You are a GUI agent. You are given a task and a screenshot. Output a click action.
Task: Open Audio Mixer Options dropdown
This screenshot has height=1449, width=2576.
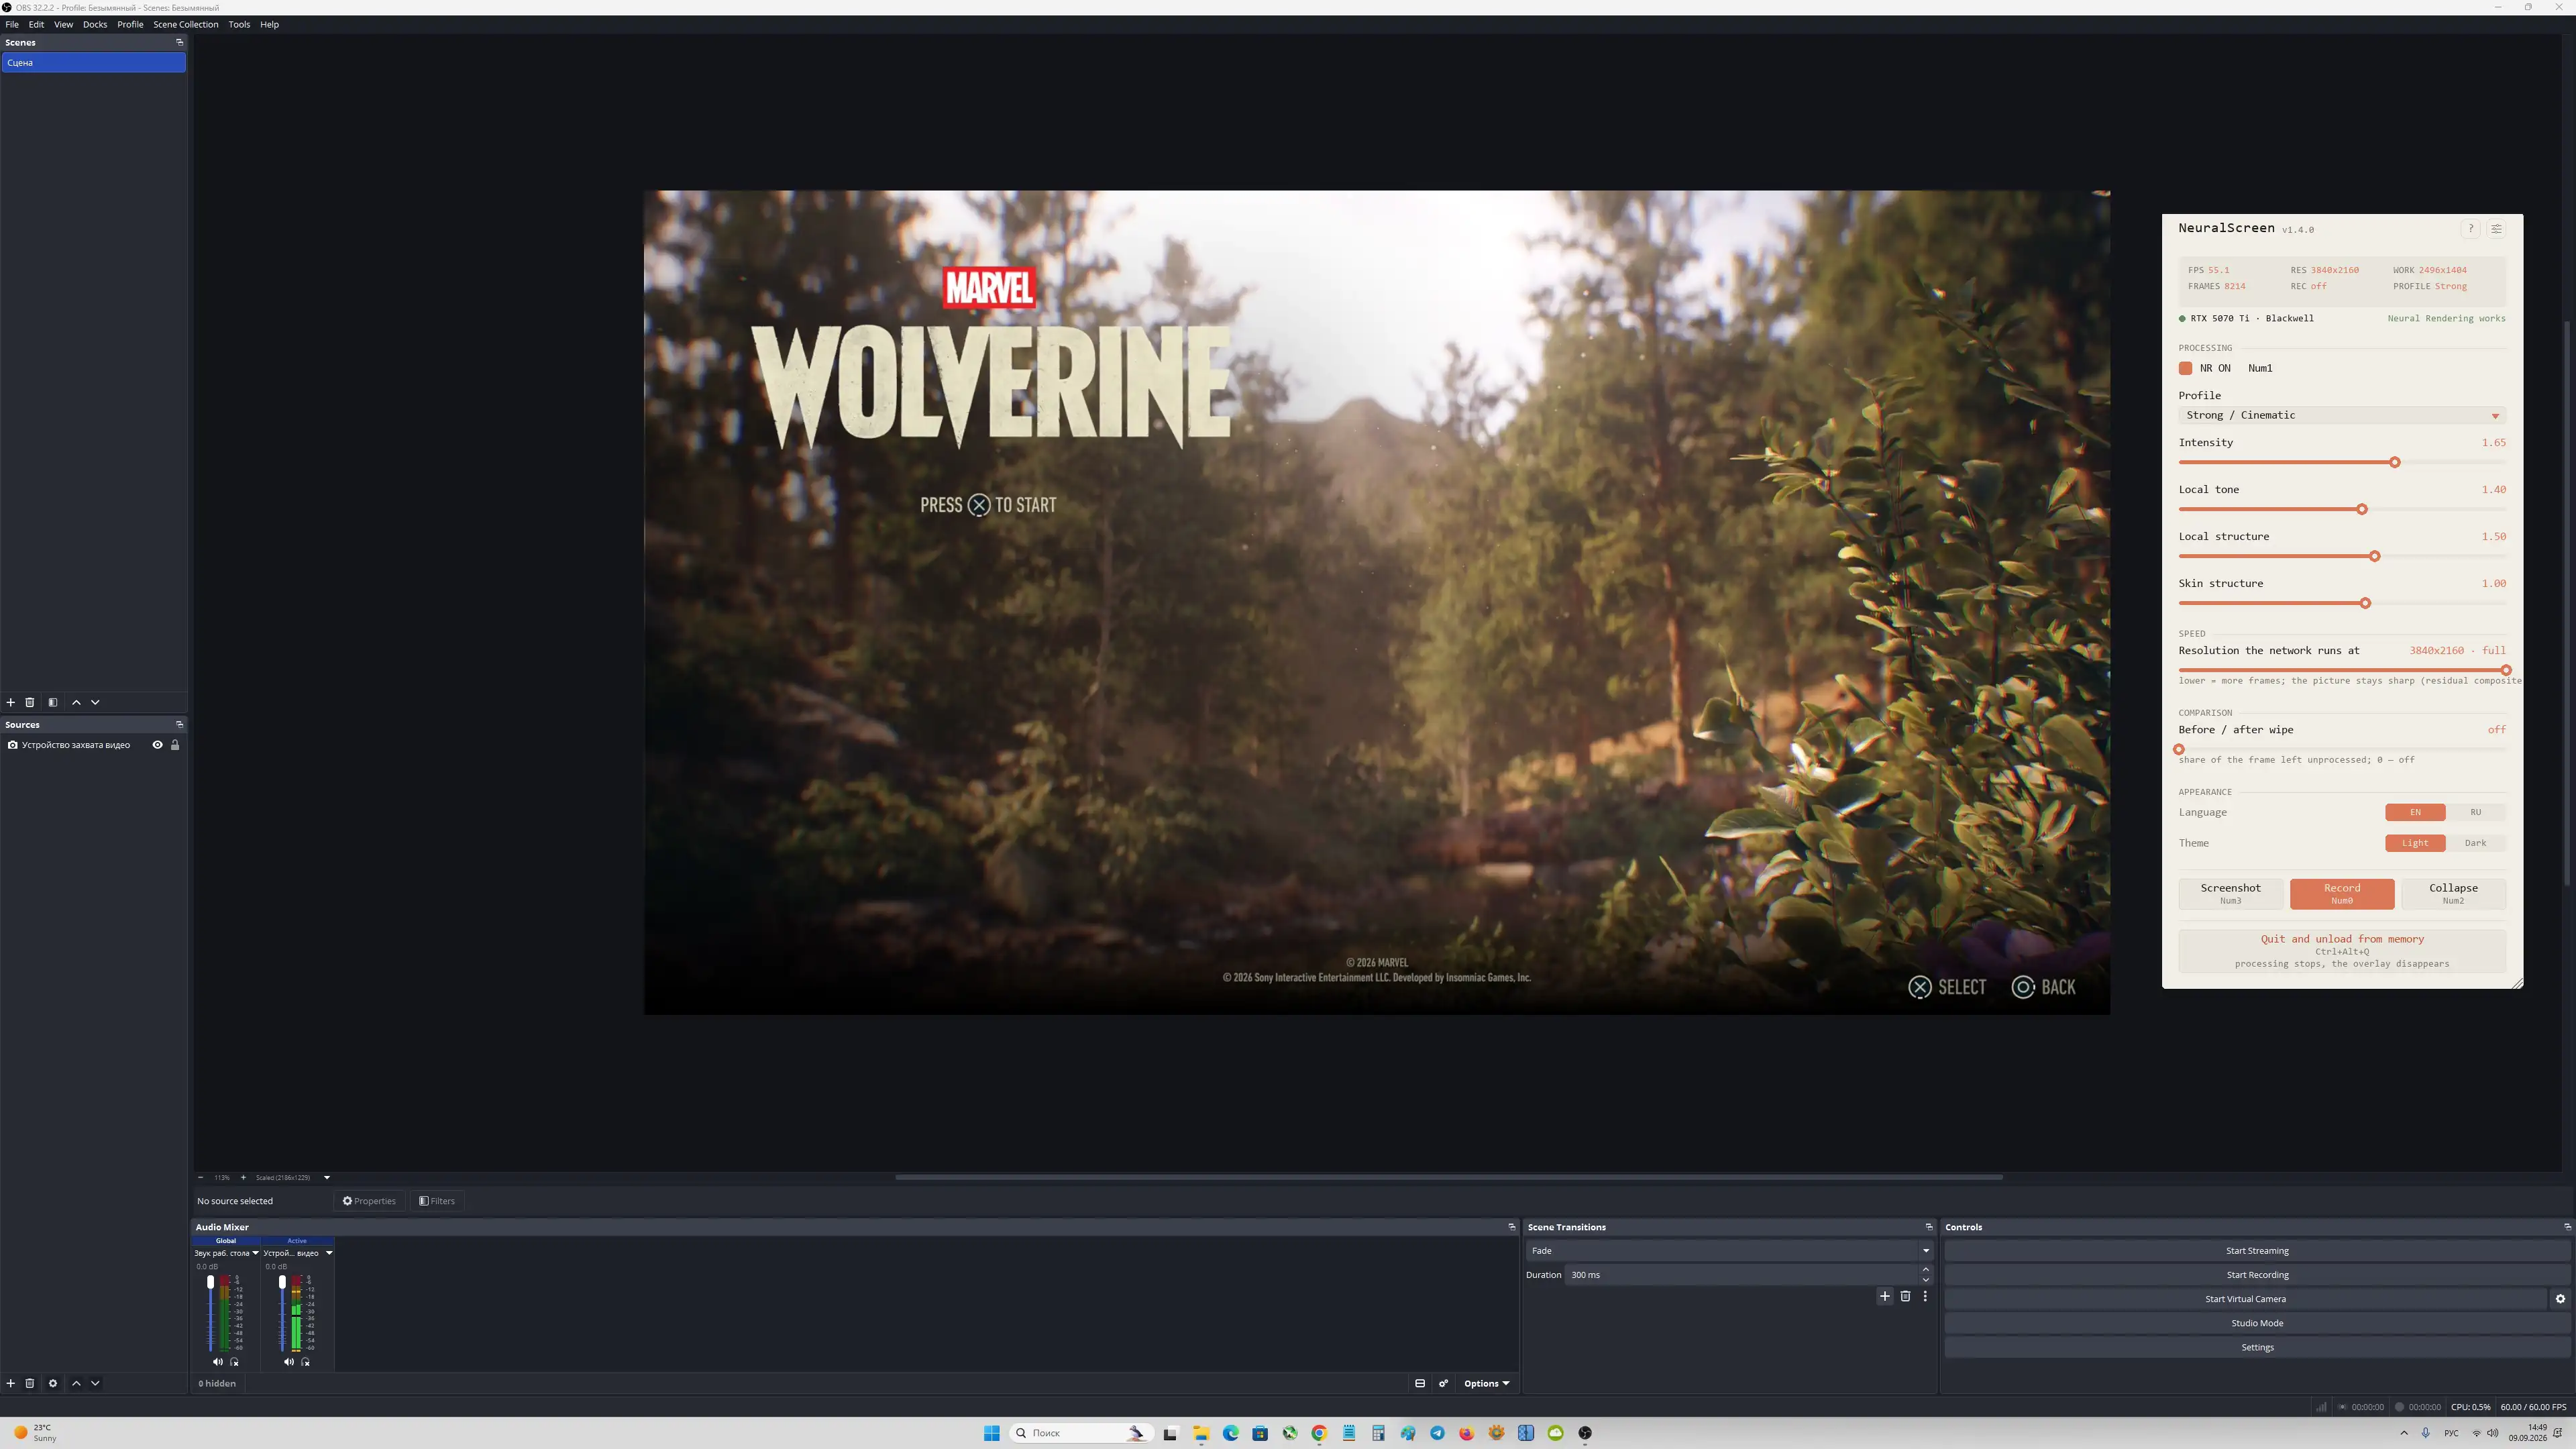tap(1486, 1383)
